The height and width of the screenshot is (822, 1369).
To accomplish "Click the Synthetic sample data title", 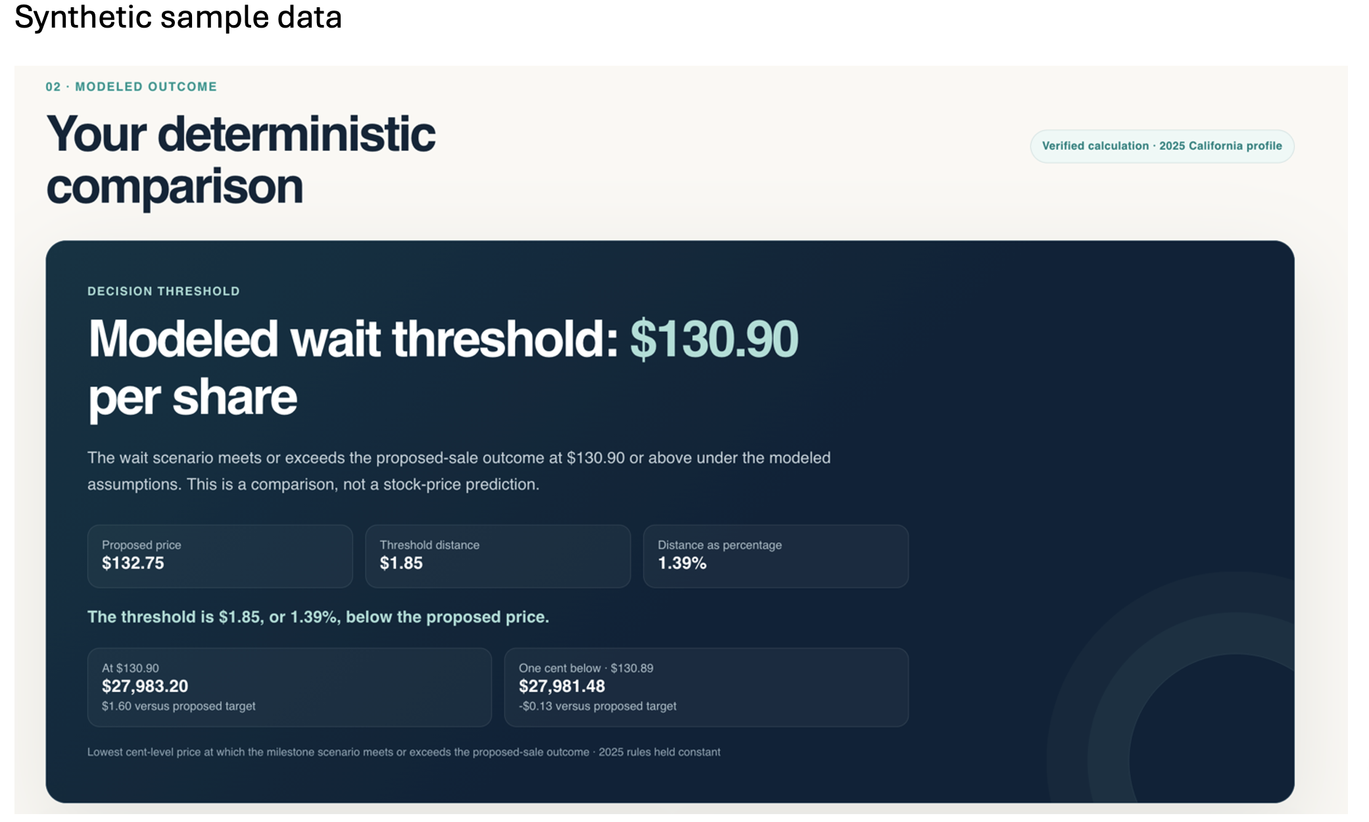I will pos(178,17).
